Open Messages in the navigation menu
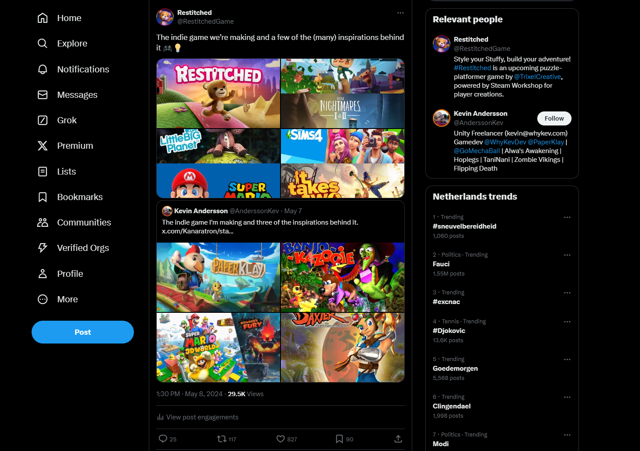This screenshot has height=451, width=640. [77, 95]
